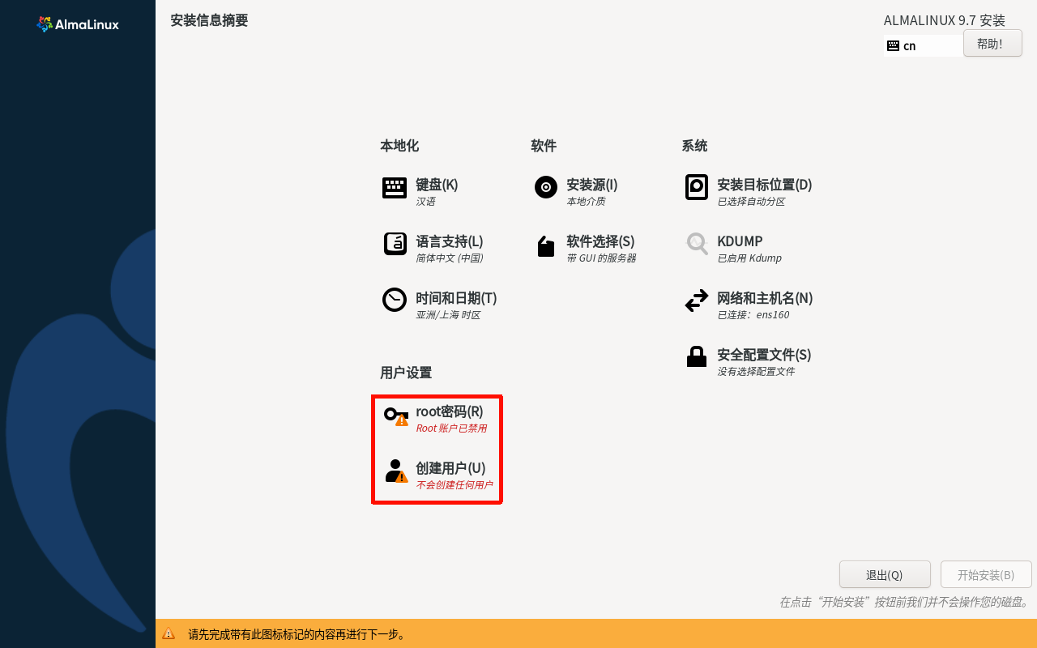1037x648 pixels.
Task: Open the keyboard icon for 键盘(K)
Action: tap(395, 188)
